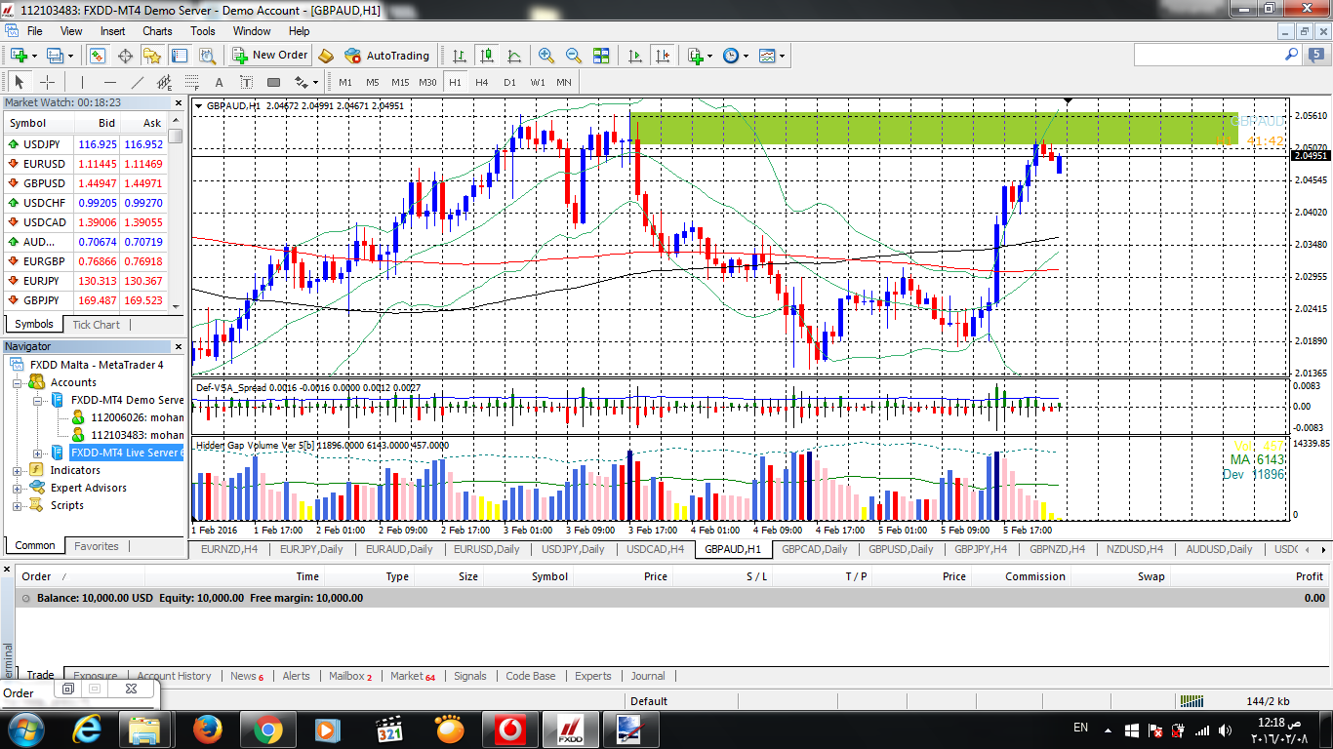Switch chart to M15 timeframe
This screenshot has height=749, width=1333.
click(400, 82)
